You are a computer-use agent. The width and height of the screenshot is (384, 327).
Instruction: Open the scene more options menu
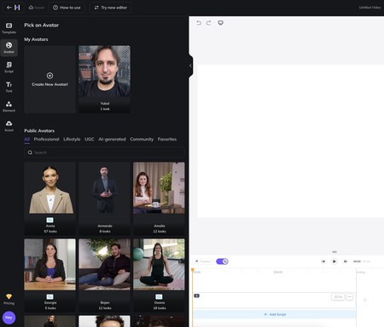point(350,297)
